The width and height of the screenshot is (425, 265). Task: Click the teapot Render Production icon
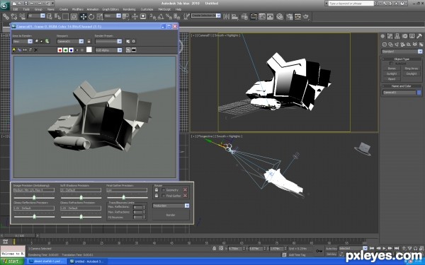point(306,17)
